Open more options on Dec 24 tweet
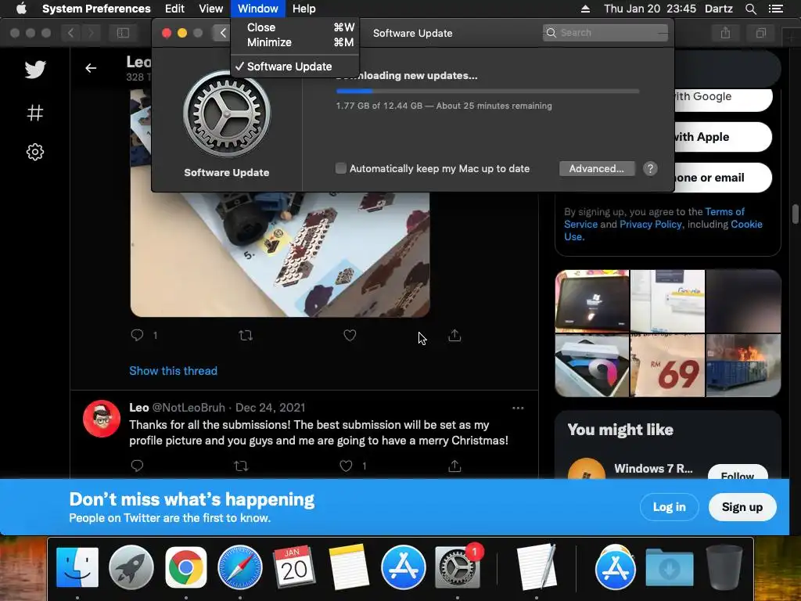This screenshot has width=801, height=601. [x=518, y=408]
